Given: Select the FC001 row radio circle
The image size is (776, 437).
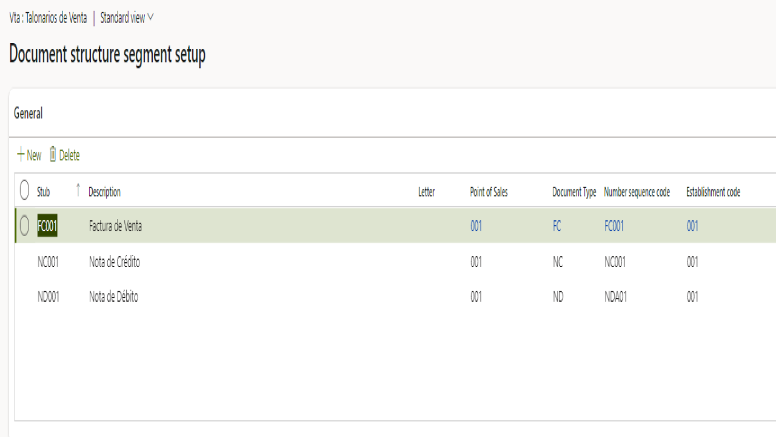Looking at the screenshot, I should coord(24,226).
